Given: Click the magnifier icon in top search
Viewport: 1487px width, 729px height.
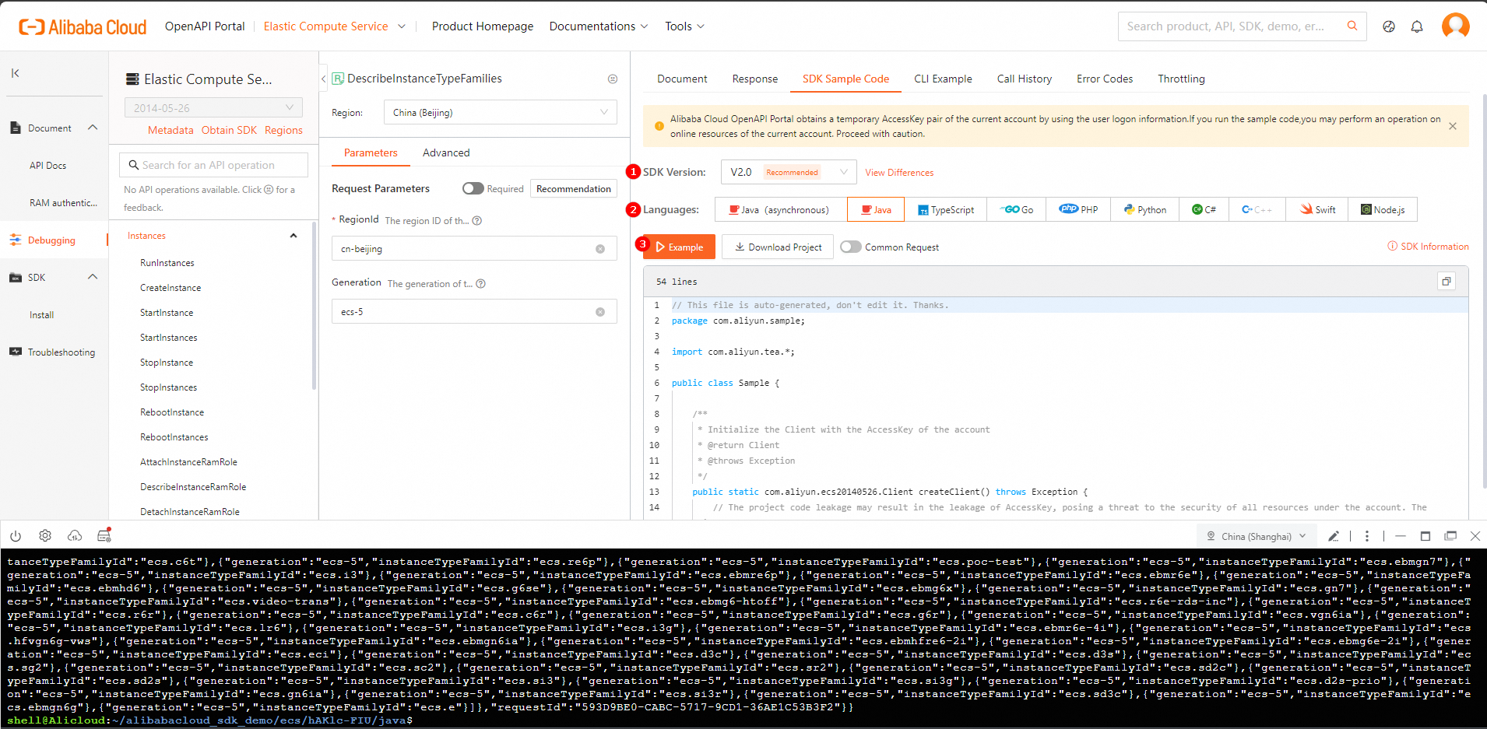Looking at the screenshot, I should coord(1352,26).
